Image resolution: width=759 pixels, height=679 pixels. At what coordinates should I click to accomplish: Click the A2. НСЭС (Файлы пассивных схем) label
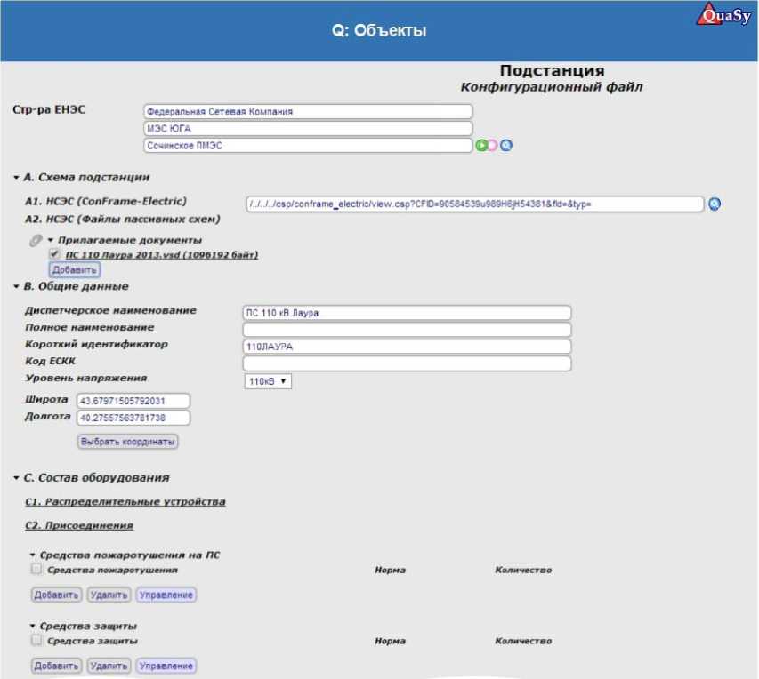[123, 220]
